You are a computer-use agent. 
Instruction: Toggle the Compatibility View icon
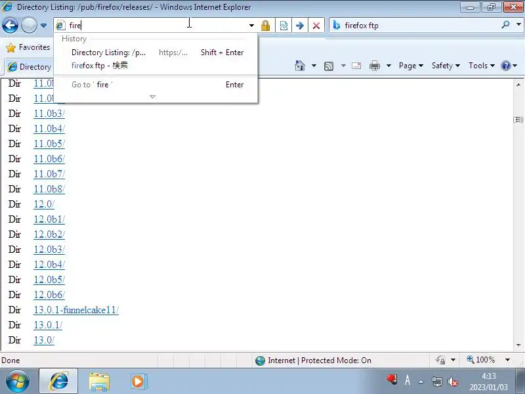point(283,26)
